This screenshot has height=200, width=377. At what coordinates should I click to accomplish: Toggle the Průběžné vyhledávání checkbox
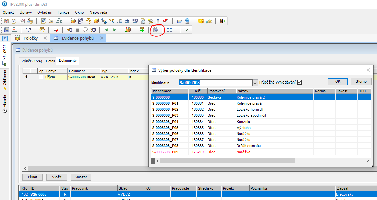pos(299,82)
